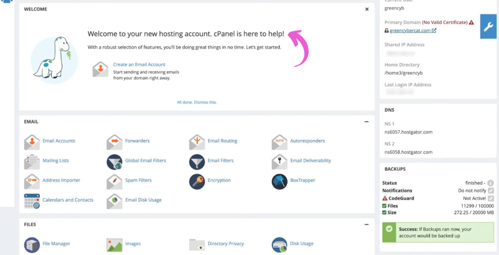Click the Disk Usage drive icon
This screenshot has width=499, height=255.
[279, 245]
